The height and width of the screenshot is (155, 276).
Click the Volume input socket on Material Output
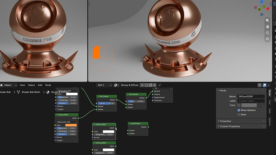[x=152, y=94]
